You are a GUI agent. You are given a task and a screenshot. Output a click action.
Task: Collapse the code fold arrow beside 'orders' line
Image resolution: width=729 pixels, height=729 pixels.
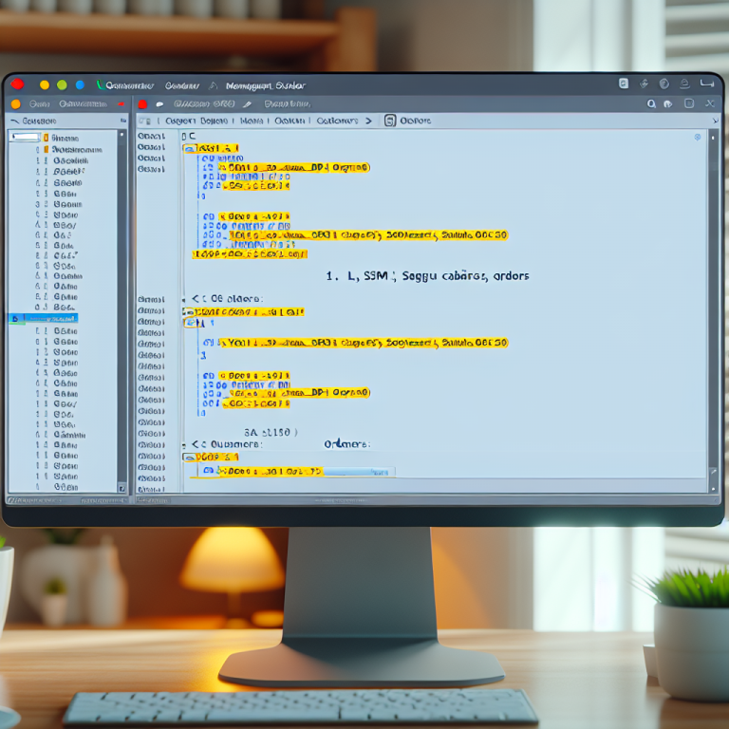[196, 298]
